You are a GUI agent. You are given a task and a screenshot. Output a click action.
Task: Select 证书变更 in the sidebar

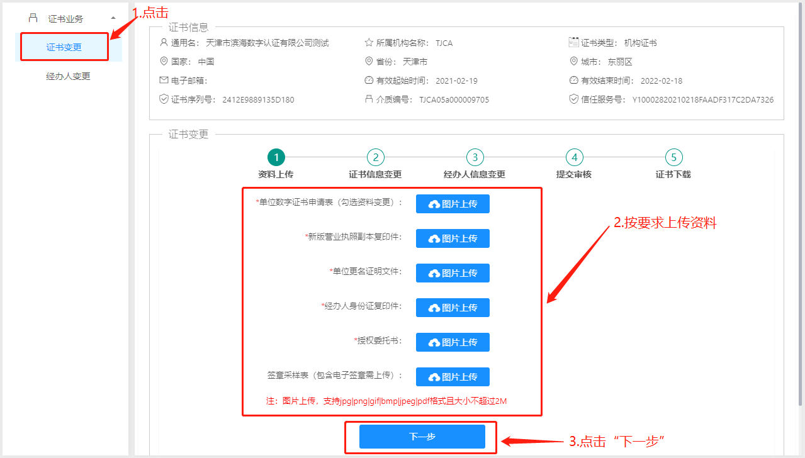(64, 47)
